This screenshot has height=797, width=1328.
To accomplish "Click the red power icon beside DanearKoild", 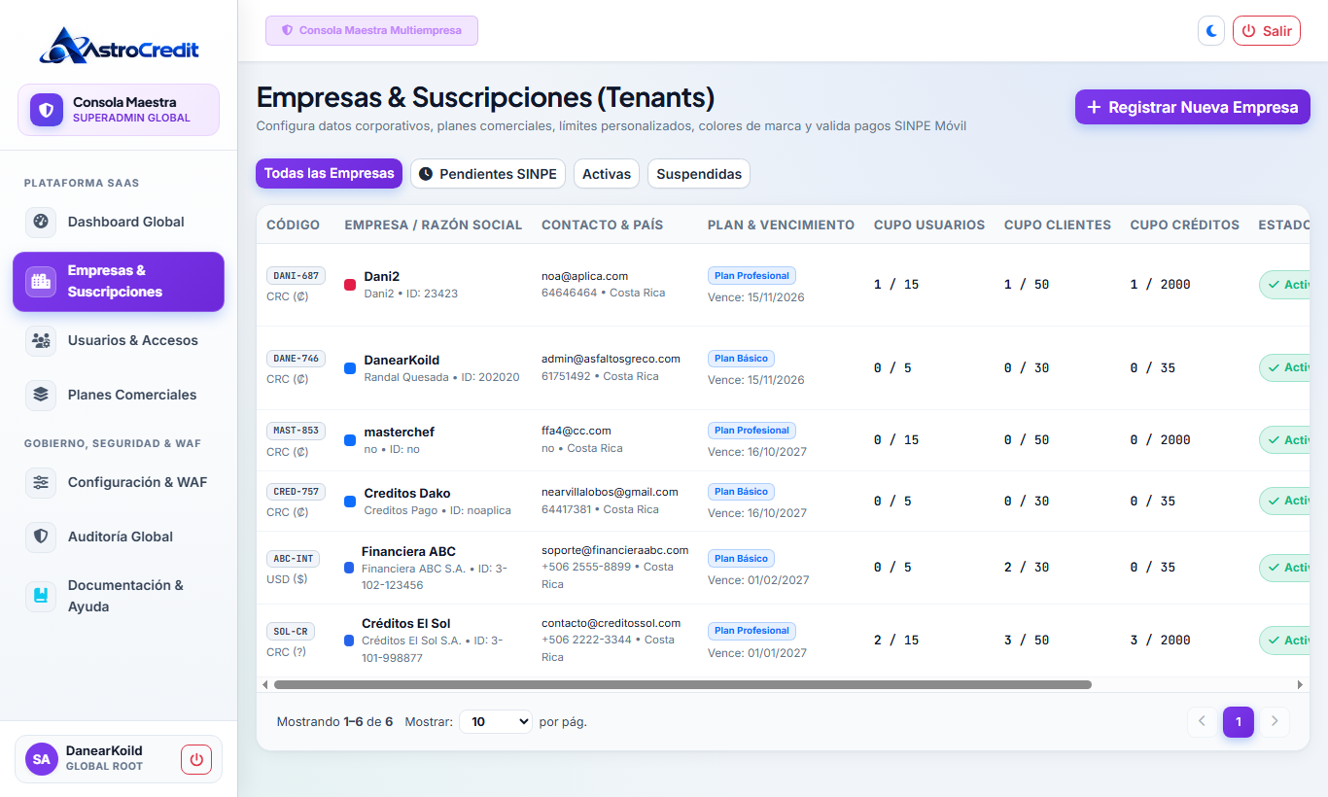I will (x=196, y=759).
